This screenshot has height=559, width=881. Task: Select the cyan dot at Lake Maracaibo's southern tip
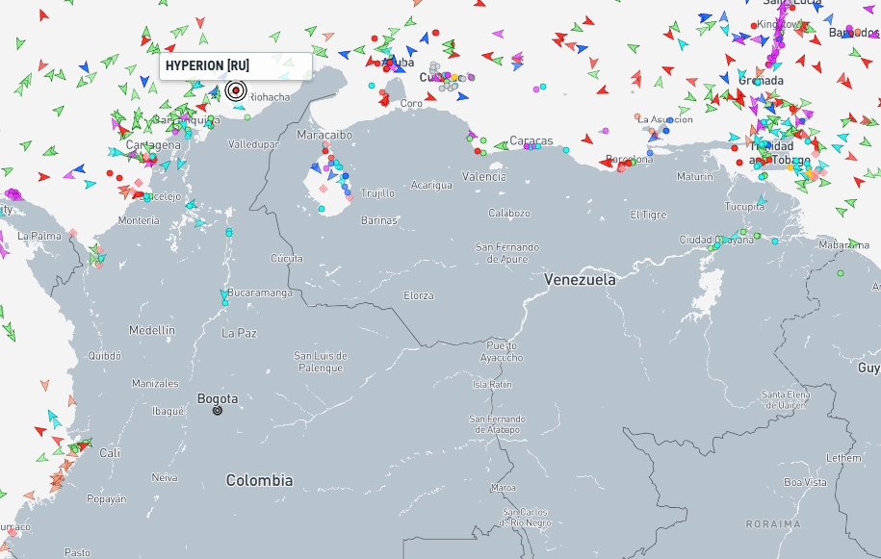click(322, 209)
